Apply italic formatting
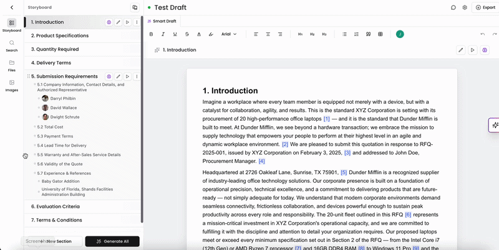The image size is (499, 250). pyautogui.click(x=163, y=34)
